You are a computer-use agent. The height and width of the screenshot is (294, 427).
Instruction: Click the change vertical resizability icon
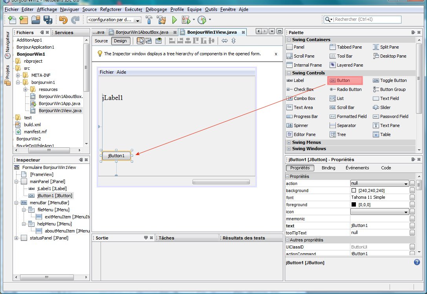(x=233, y=41)
